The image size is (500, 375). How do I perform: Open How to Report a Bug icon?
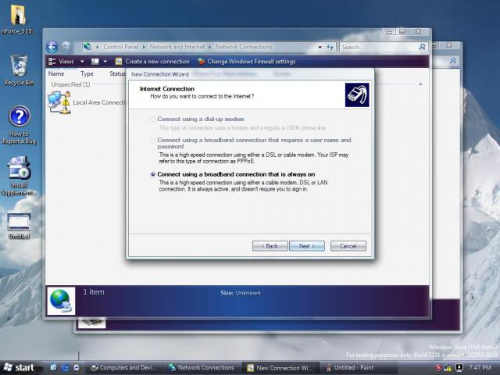tap(19, 125)
